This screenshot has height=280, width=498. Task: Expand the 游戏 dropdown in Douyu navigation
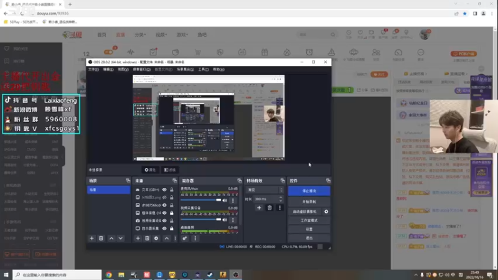(x=182, y=35)
